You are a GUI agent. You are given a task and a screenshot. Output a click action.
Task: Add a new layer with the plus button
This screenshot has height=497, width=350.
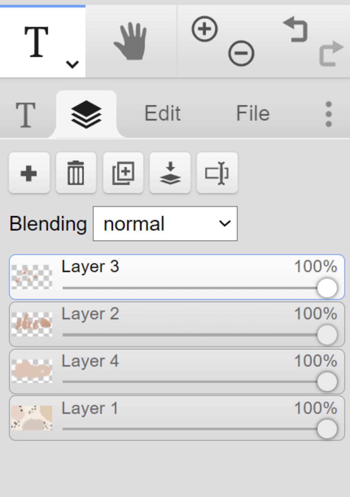pos(29,173)
